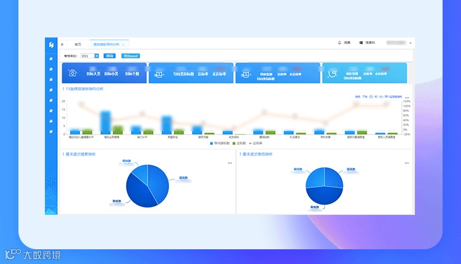Screen dimensions: 461x264
Task: Click the year field showing 2021
Action: (x=88, y=56)
